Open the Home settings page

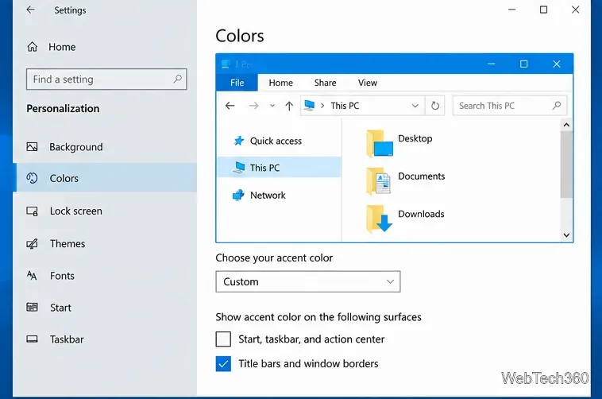coord(52,47)
